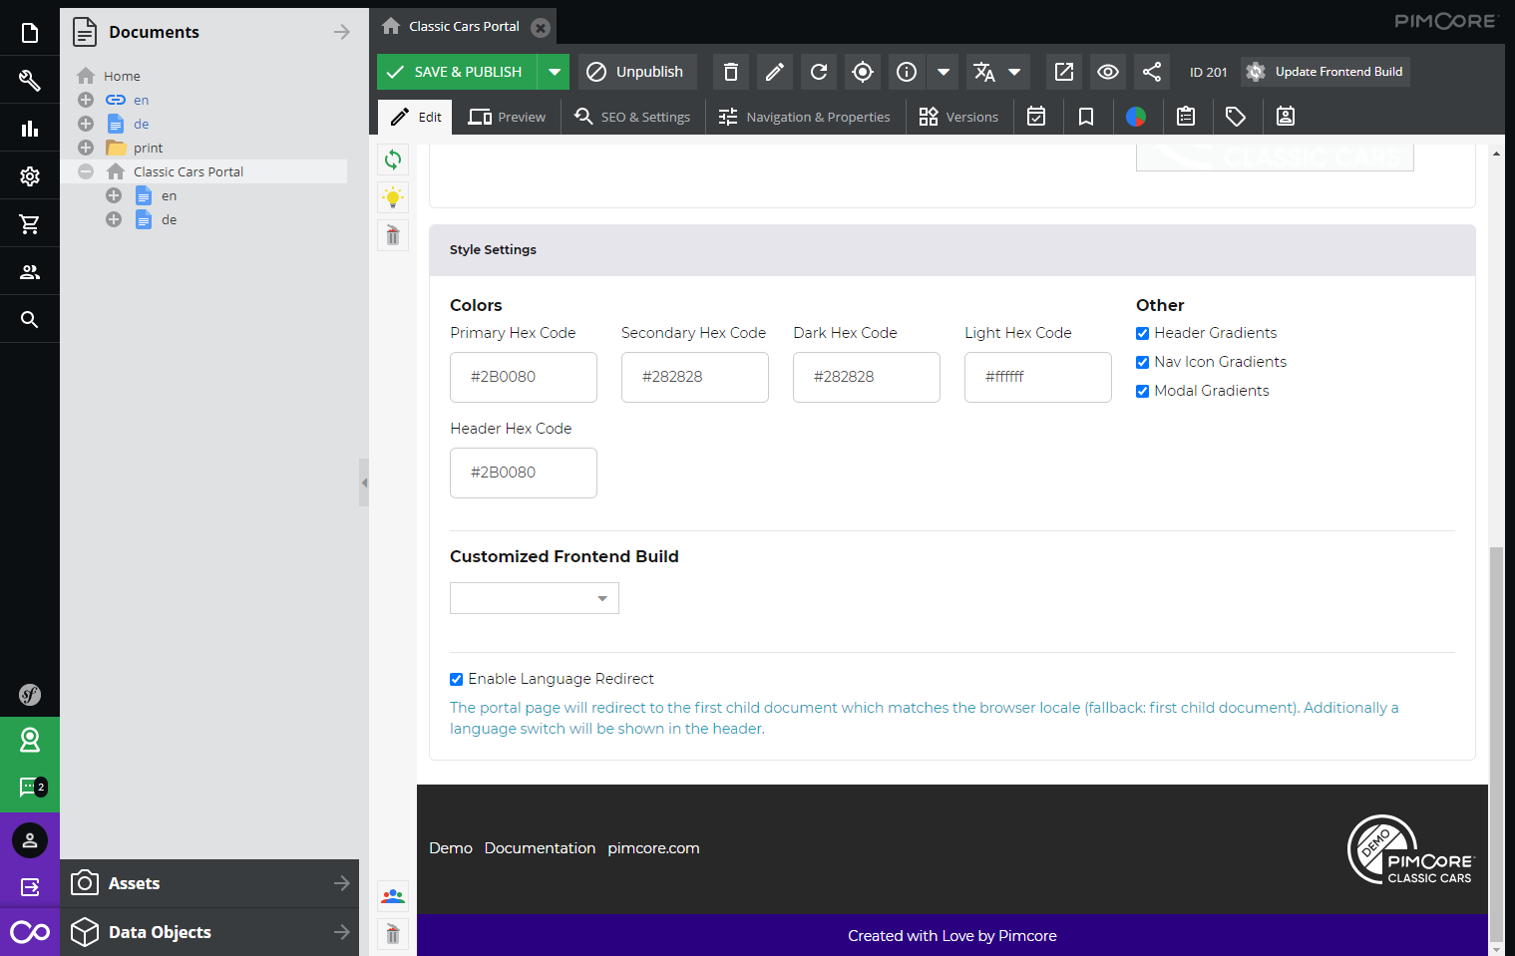Disable Enable Language Redirect checkbox
Viewport: 1515px width, 956px height.
[456, 679]
